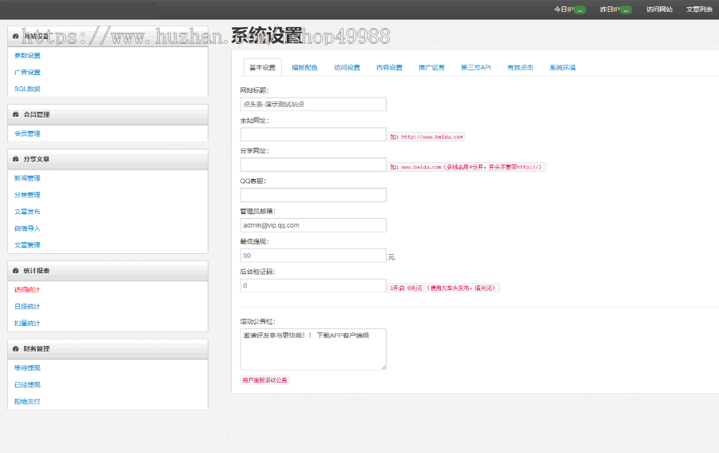Click the 滚动公告栏 textarea resize handle
719x453 pixels.
383,368
